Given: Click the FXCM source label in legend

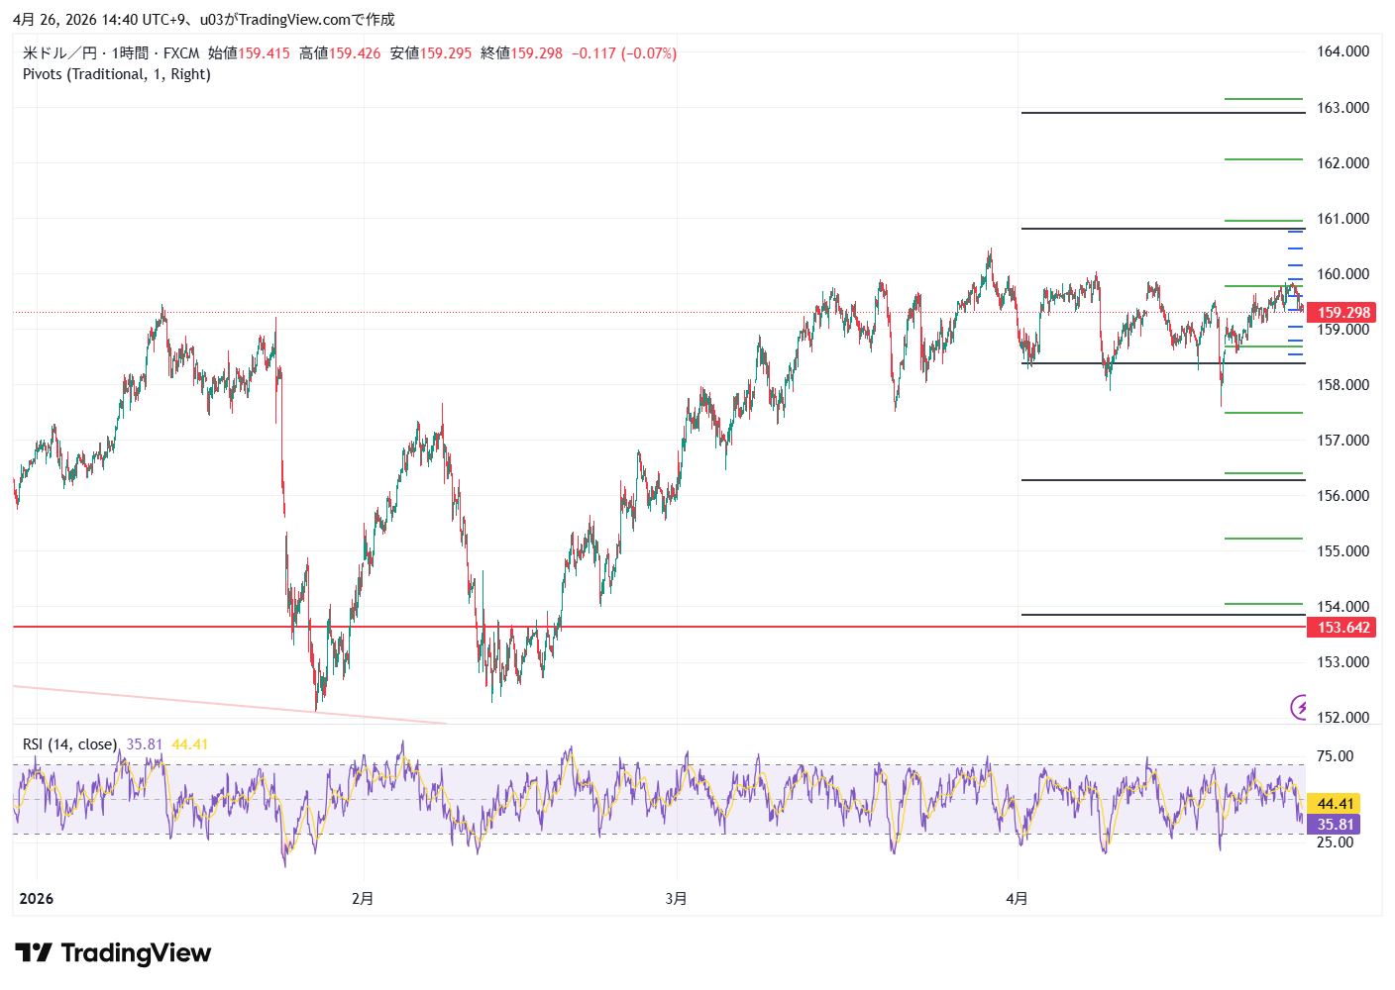Looking at the screenshot, I should tap(181, 53).
